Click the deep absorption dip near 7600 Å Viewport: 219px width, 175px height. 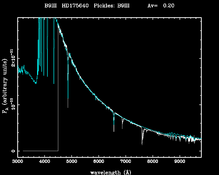[142, 144]
